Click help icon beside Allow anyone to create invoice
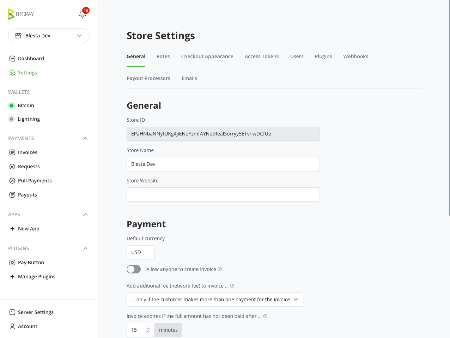The image size is (450, 338). pos(220,269)
